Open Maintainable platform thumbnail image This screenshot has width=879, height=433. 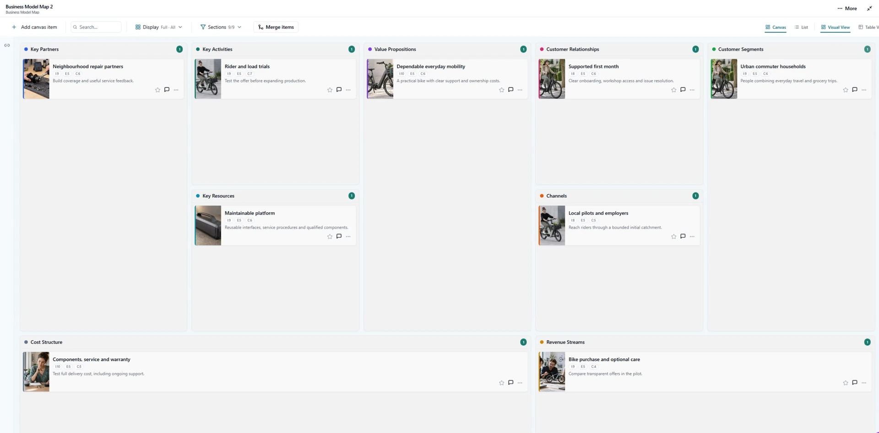tap(208, 225)
